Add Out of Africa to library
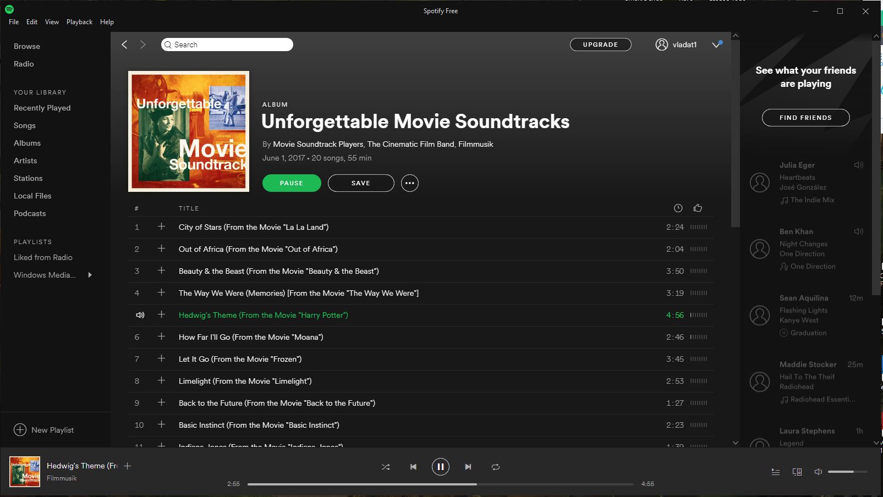Screen dimensions: 883x497 (x=161, y=248)
